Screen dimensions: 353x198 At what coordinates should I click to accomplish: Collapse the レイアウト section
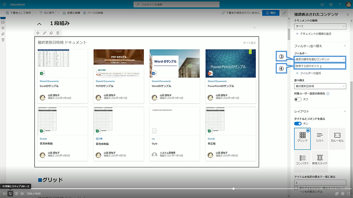click(x=345, y=111)
